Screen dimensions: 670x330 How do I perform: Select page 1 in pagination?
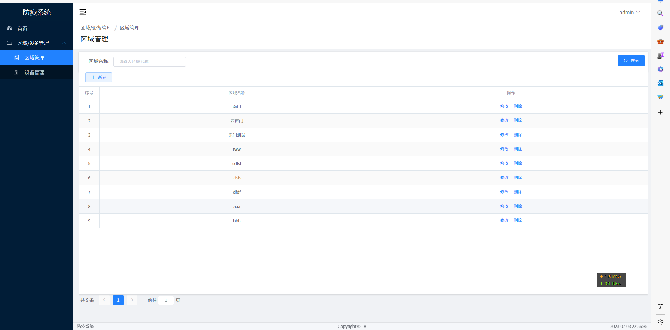[118, 300]
